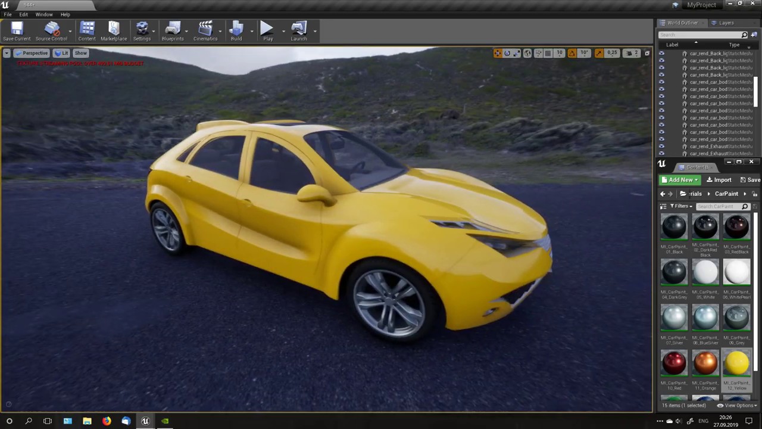Open scale snap 0,25 dropdown
Image resolution: width=762 pixels, height=429 pixels.
pos(612,53)
